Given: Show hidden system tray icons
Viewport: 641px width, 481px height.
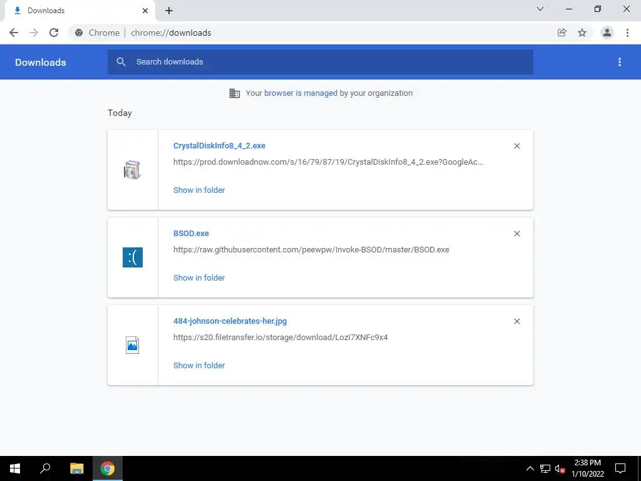Looking at the screenshot, I should 530,468.
